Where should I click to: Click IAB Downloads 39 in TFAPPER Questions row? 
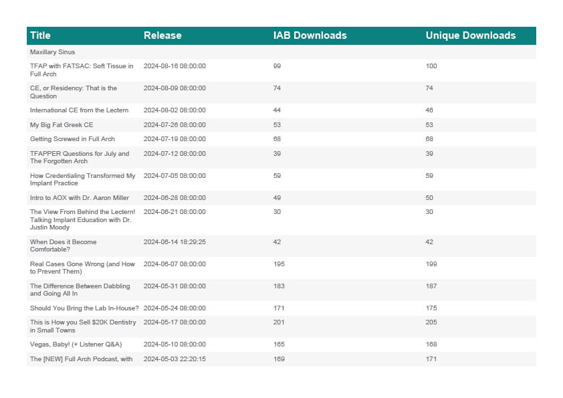(277, 154)
